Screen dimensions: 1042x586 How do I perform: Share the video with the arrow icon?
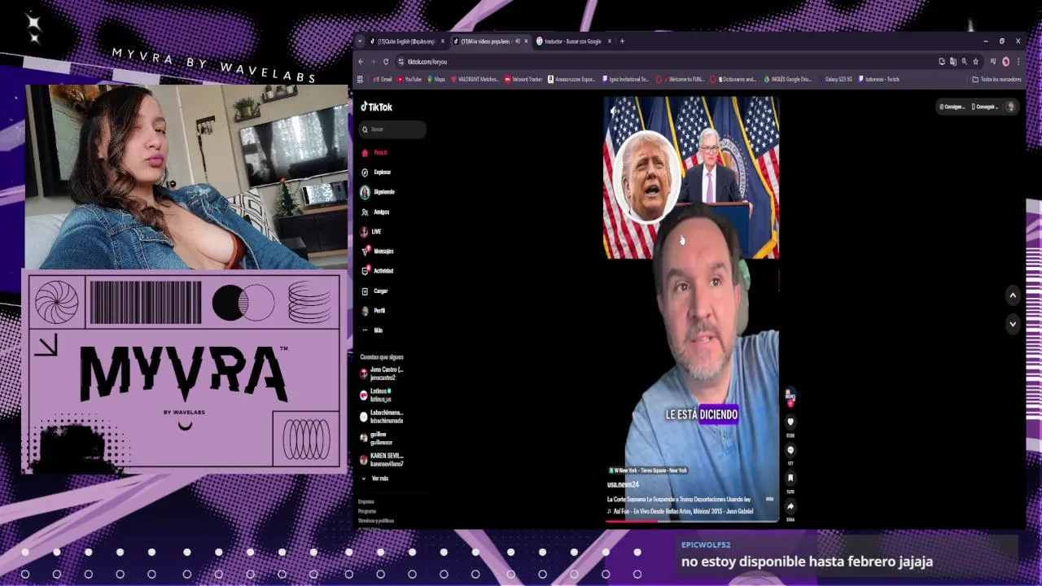[790, 506]
